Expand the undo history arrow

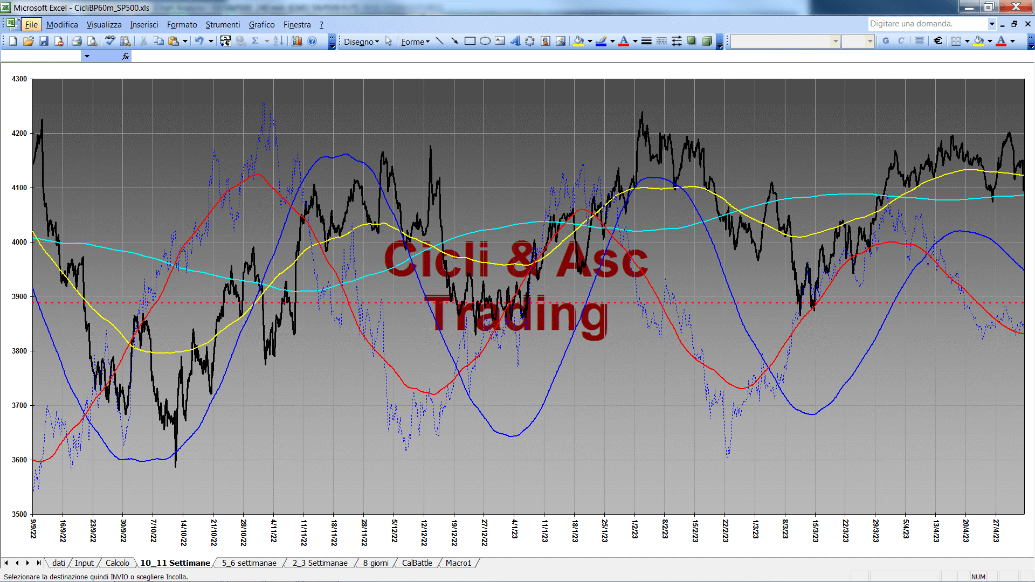211,41
